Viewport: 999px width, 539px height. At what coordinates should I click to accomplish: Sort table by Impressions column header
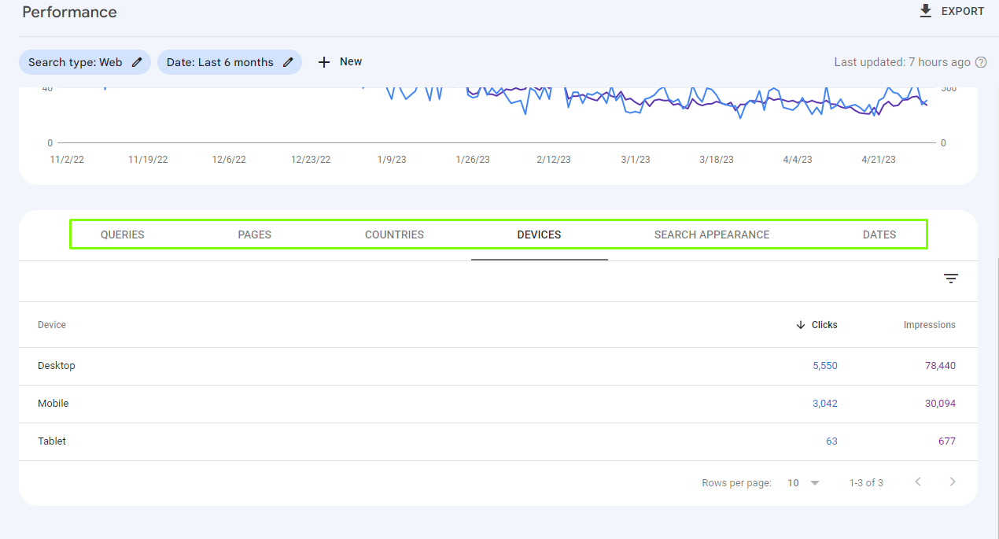pyautogui.click(x=929, y=325)
